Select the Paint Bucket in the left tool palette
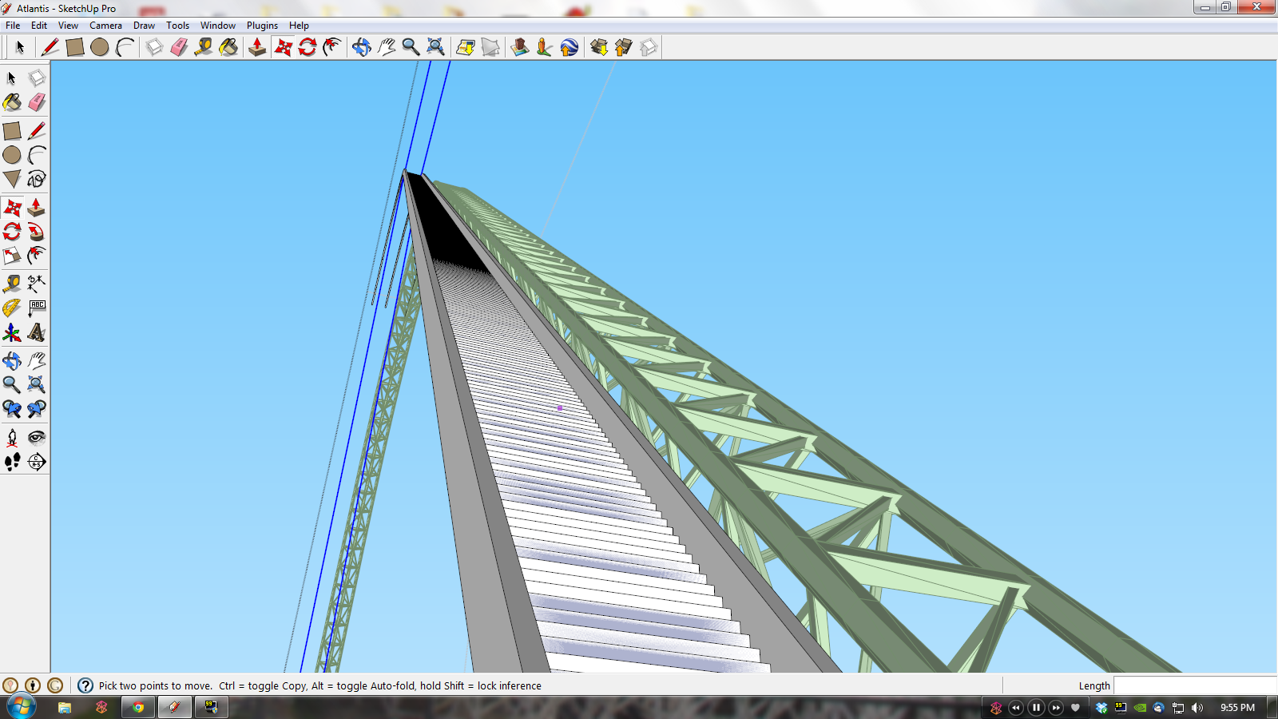The image size is (1278, 719). pos(12,102)
